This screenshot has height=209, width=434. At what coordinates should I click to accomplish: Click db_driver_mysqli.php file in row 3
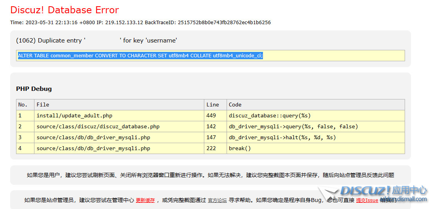click(x=119, y=137)
